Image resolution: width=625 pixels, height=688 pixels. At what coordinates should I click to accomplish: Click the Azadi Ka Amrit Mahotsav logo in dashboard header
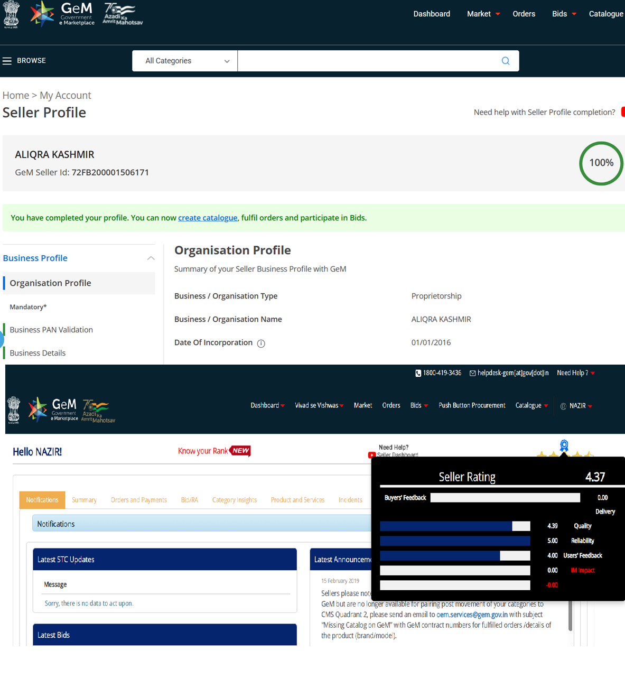(98, 412)
